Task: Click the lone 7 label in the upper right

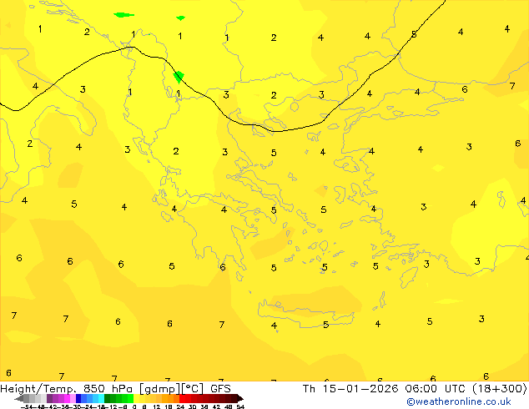Action: (512, 86)
